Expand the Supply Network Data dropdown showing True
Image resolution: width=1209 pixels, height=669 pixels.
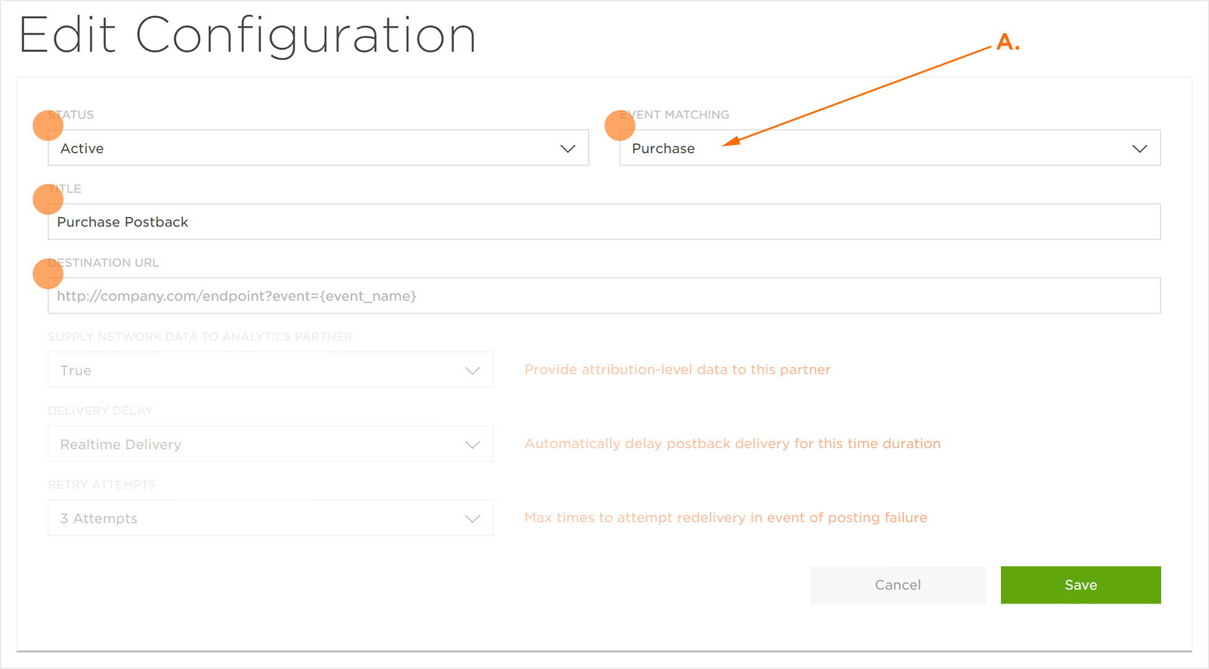(x=271, y=370)
